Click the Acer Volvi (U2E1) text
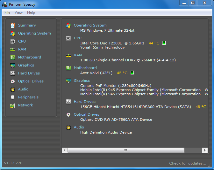The height and width of the screenshot is (170, 214). pos(96,73)
